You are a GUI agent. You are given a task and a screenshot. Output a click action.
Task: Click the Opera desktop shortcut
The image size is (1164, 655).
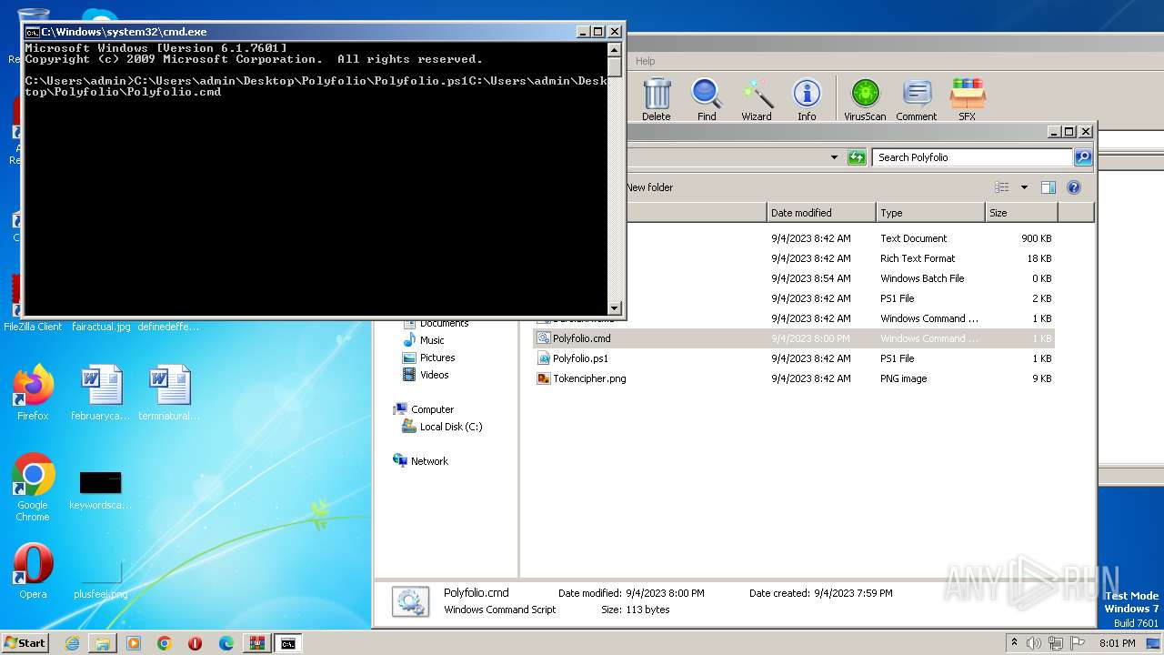pyautogui.click(x=33, y=571)
